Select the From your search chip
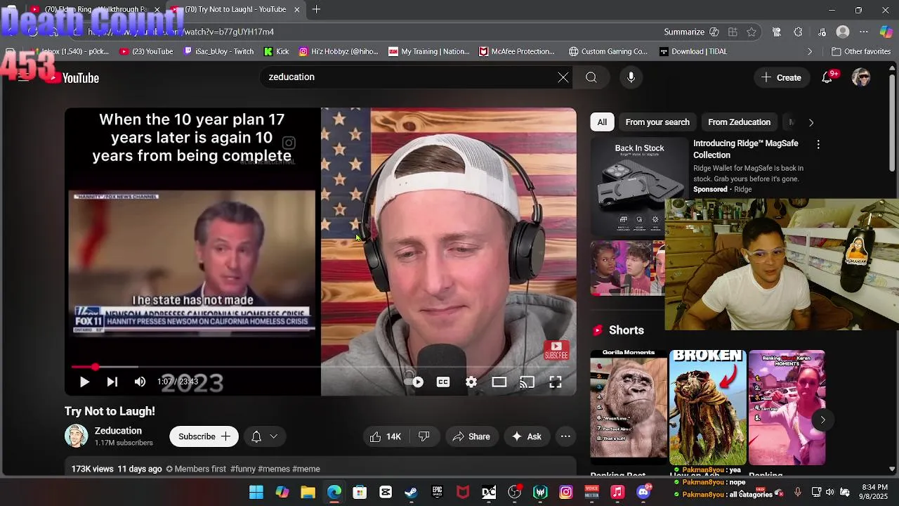This screenshot has height=506, width=899. pos(657,122)
